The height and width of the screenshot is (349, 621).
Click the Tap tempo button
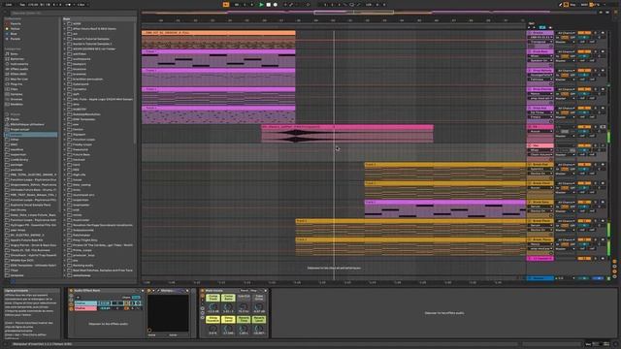(x=22, y=4)
